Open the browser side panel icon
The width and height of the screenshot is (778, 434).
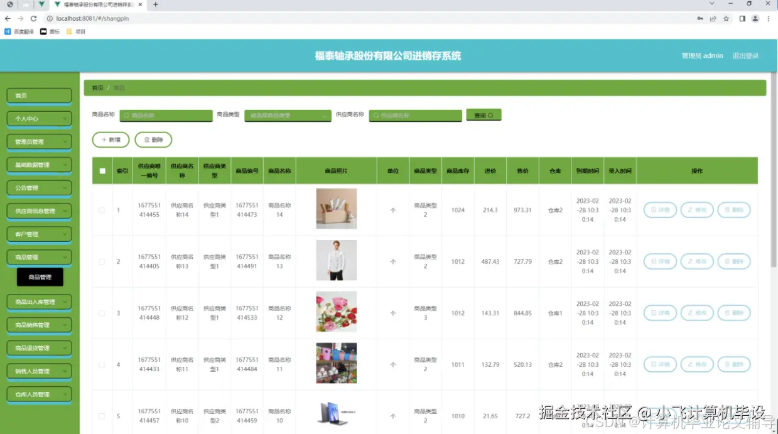point(742,19)
